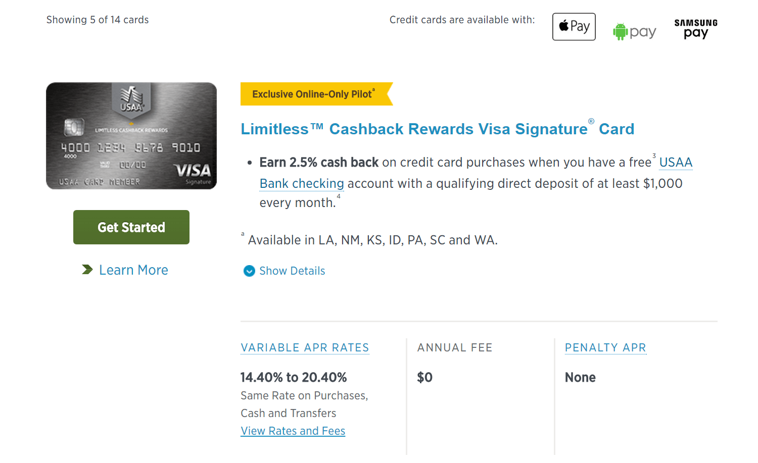Click the USAA emblem on the card image
The width and height of the screenshot is (758, 463).
tap(131, 99)
